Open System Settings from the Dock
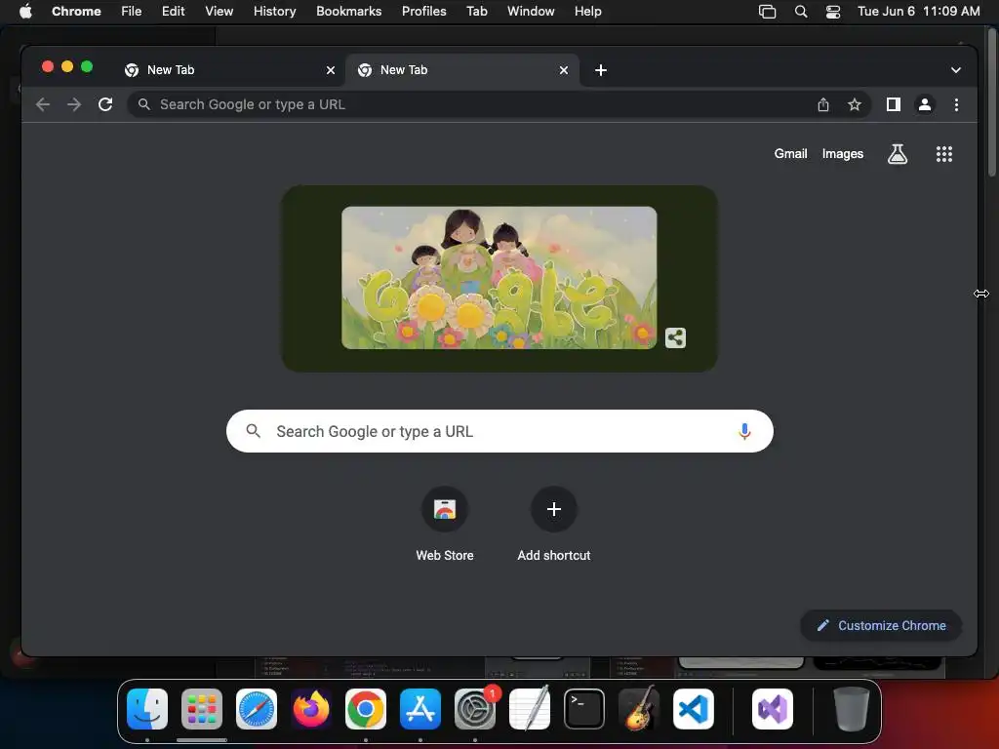 [x=475, y=709]
